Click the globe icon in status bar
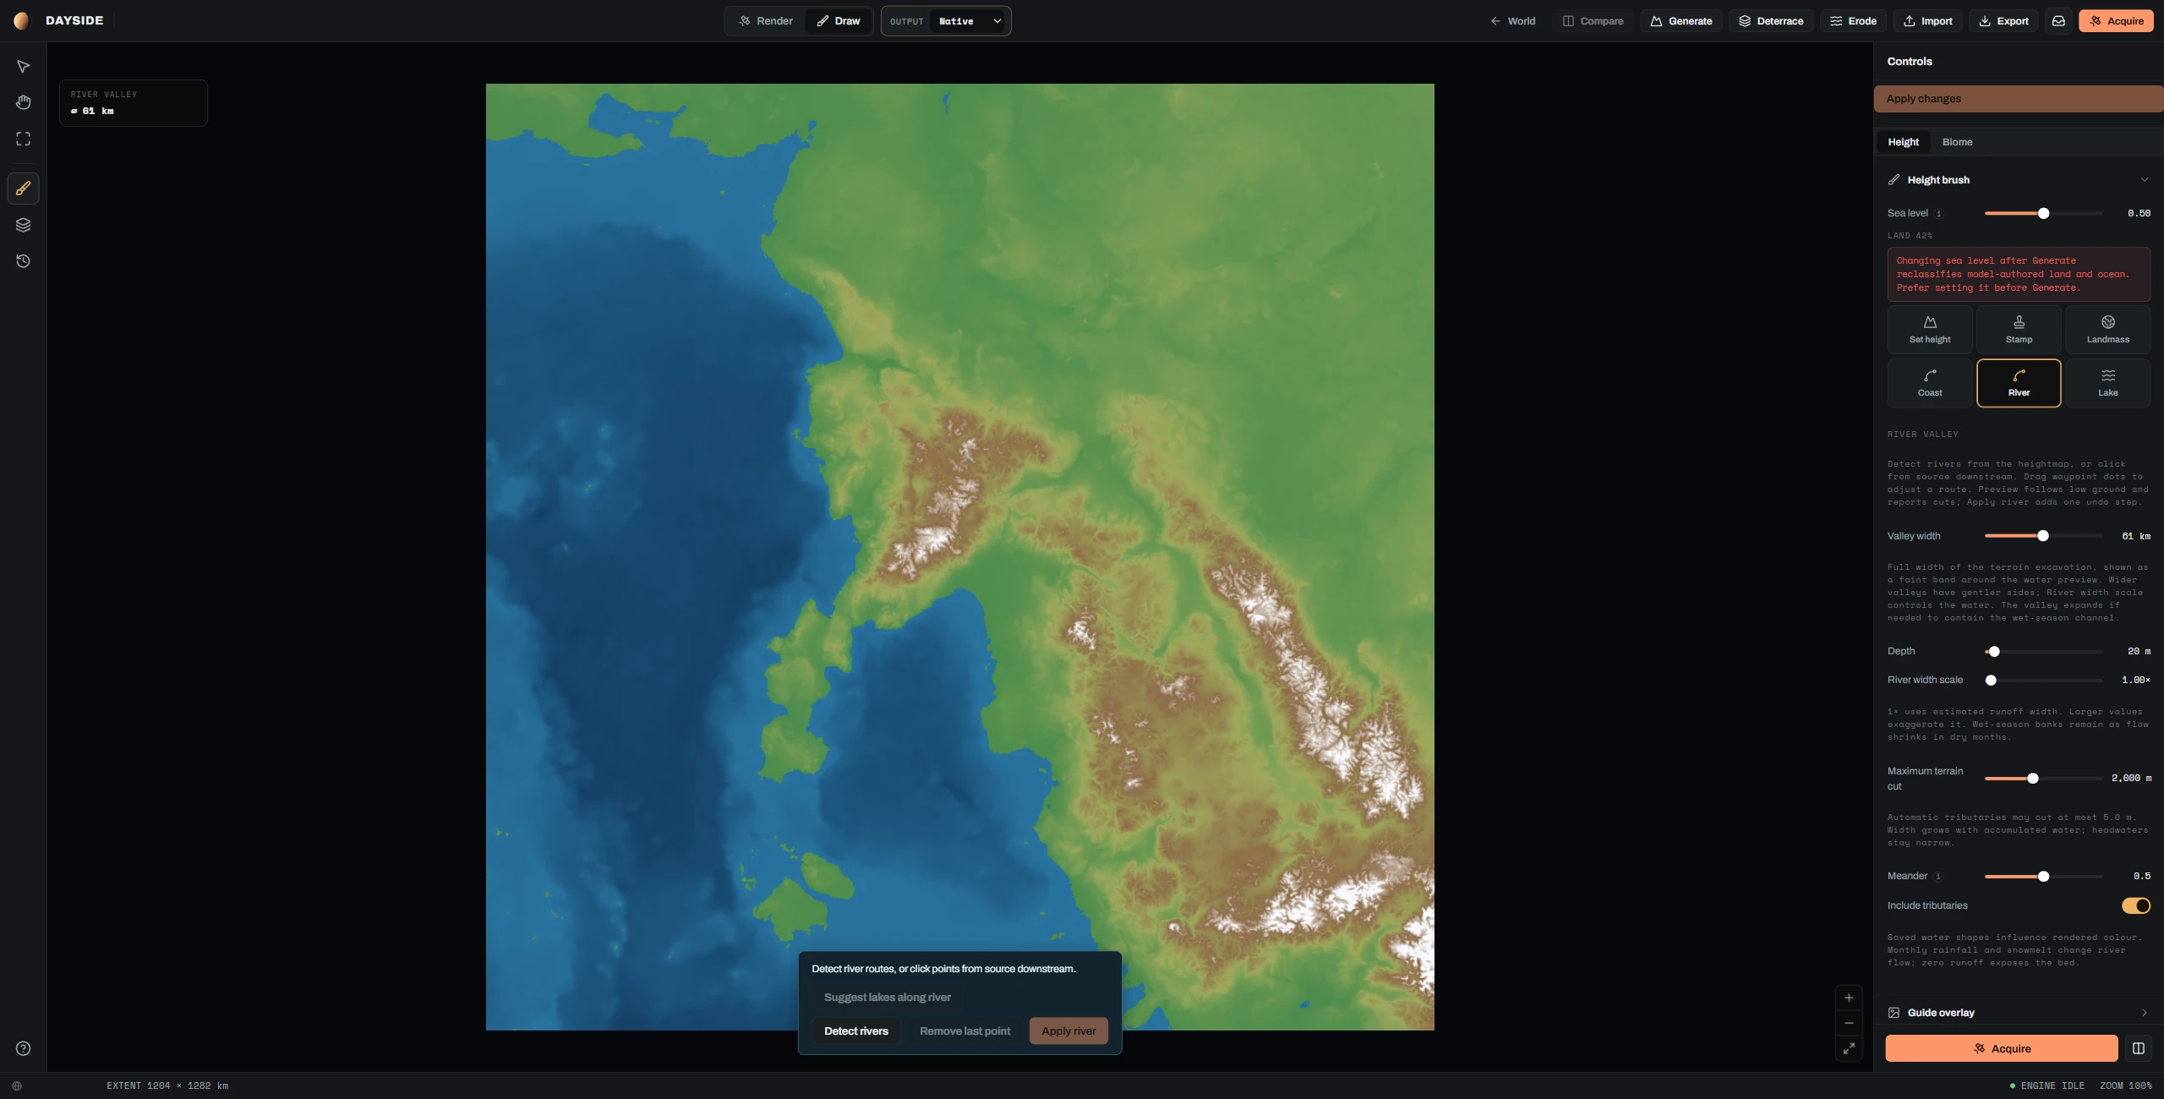 point(17,1086)
